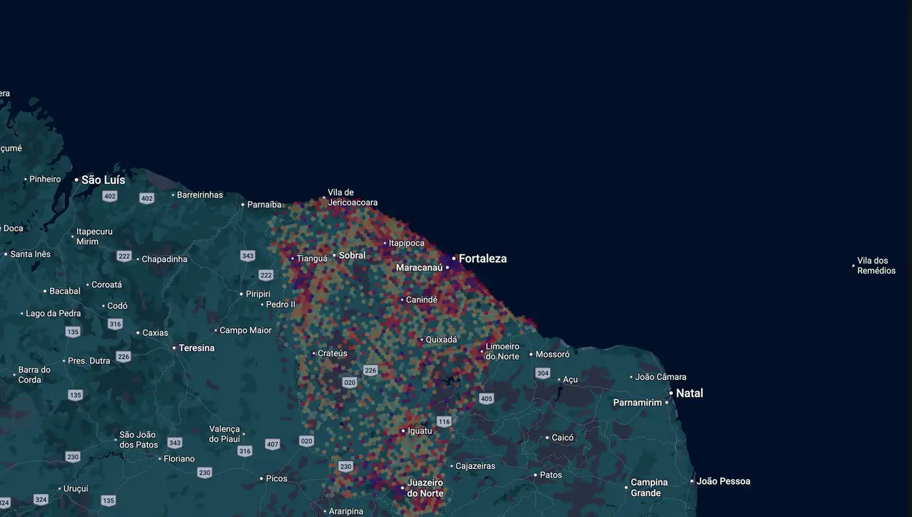Click the Parnamirim map label
This screenshot has width=912, height=517.
click(x=638, y=403)
